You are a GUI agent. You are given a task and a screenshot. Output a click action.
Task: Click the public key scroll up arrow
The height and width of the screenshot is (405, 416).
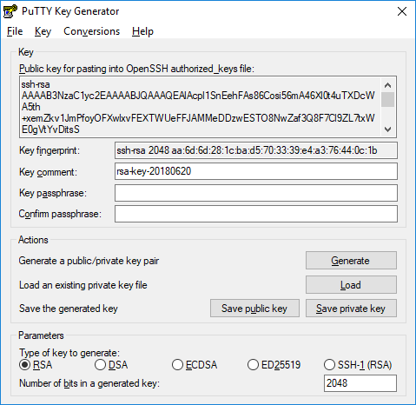[387, 85]
